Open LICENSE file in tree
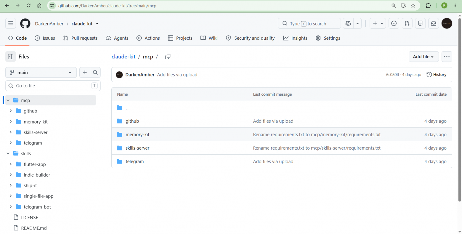The height and width of the screenshot is (234, 462). [30, 217]
